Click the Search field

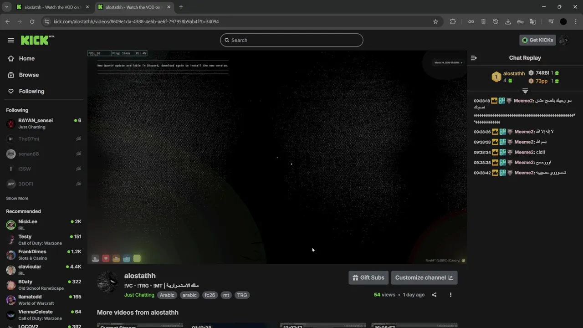tap(291, 40)
